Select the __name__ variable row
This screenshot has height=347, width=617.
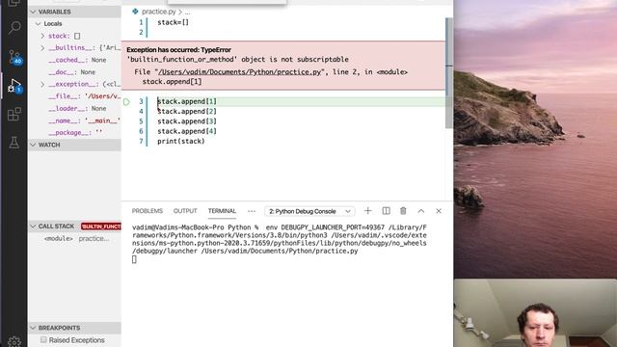coord(84,120)
